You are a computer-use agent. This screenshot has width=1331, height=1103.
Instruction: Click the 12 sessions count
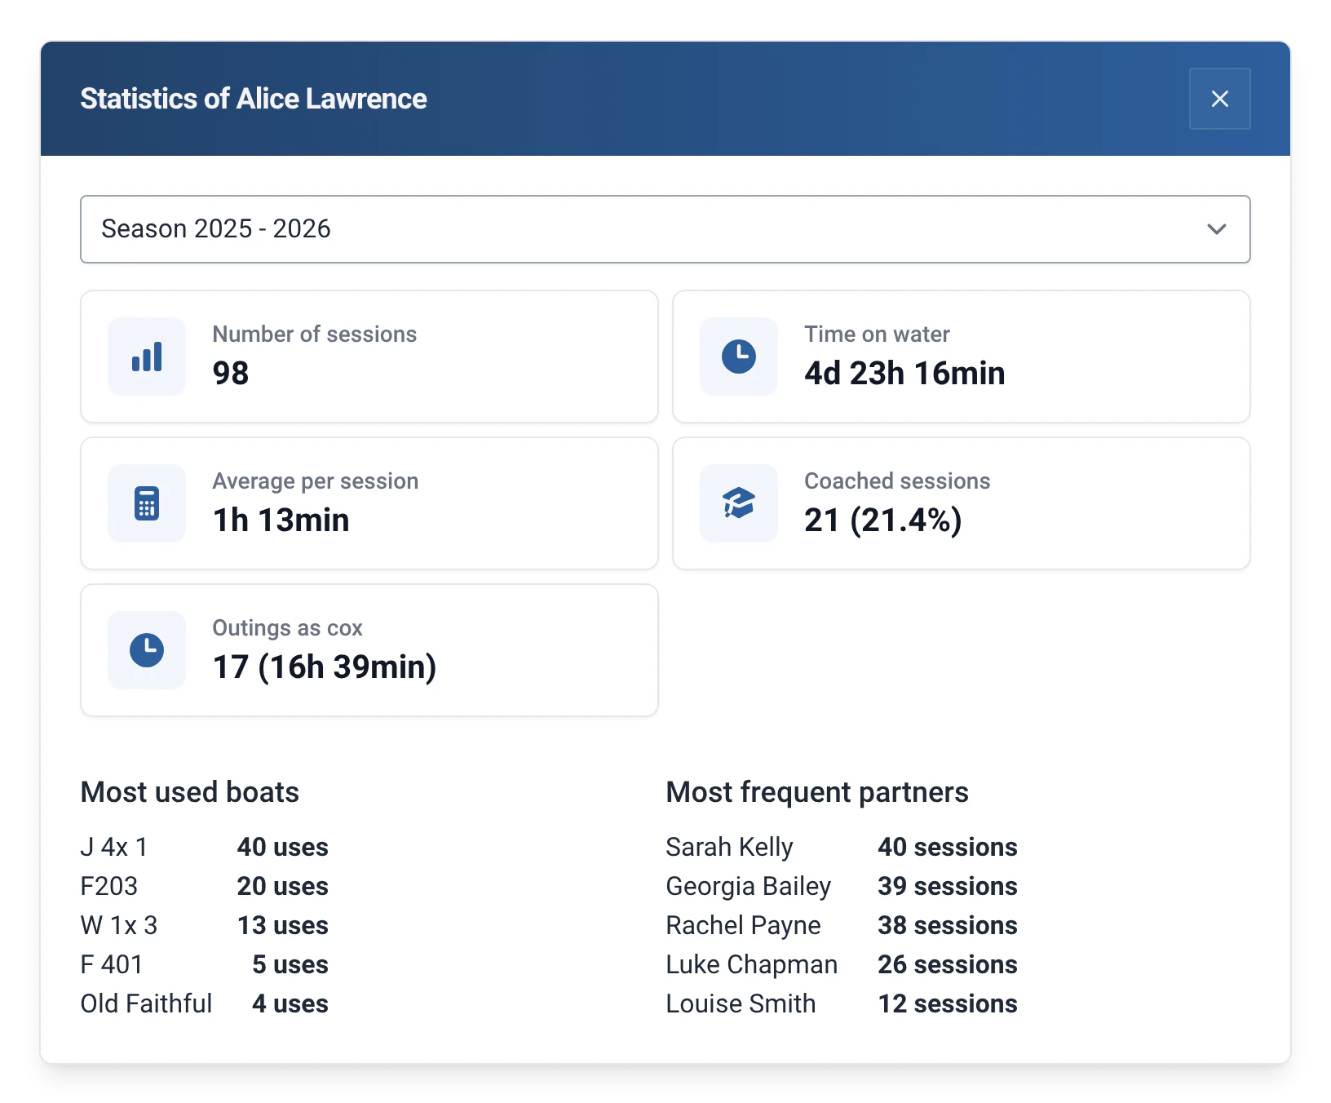pos(947,1003)
